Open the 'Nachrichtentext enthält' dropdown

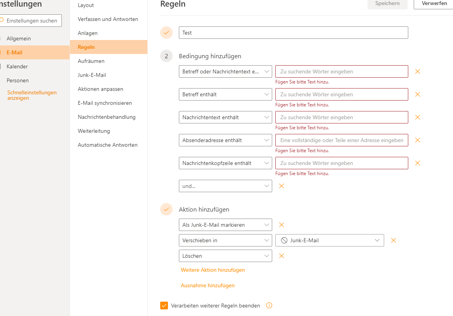click(226, 117)
